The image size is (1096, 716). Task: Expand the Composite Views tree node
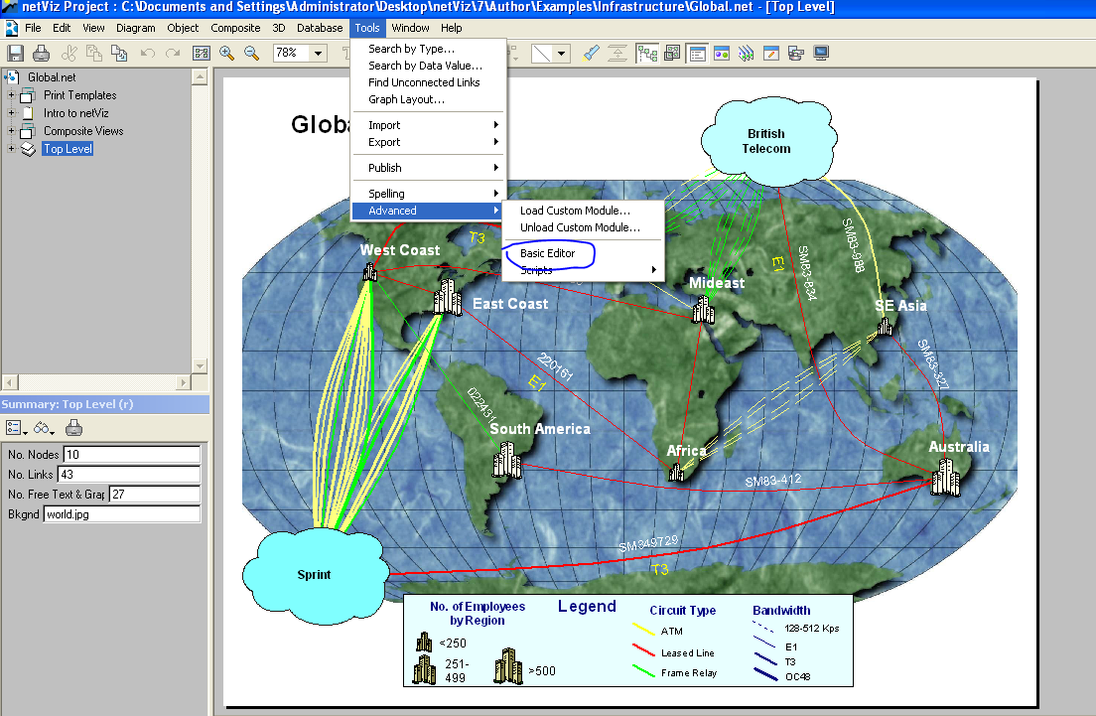click(x=11, y=131)
